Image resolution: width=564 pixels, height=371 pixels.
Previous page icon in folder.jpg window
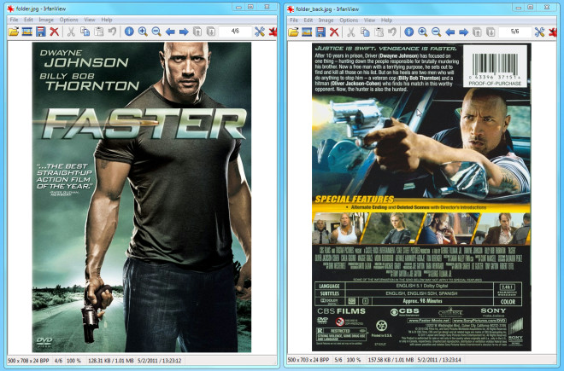(197, 32)
